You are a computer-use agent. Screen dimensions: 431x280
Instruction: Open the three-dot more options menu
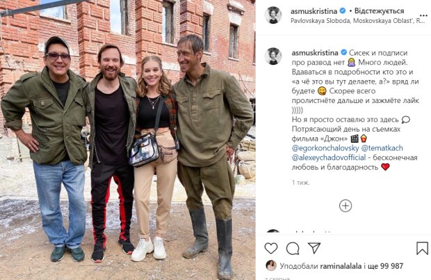(x=423, y=15)
